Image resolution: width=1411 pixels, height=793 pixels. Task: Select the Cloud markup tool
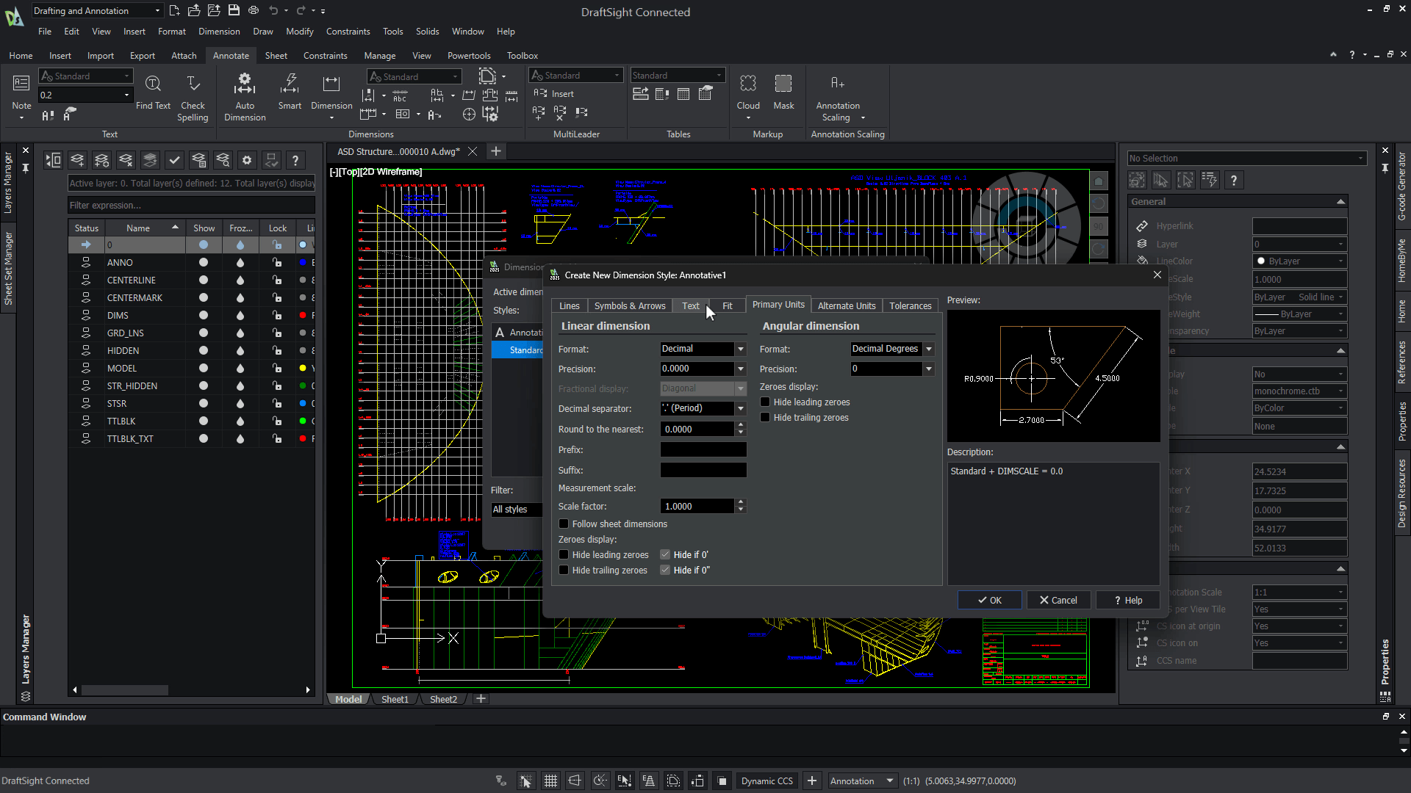pyautogui.click(x=748, y=84)
